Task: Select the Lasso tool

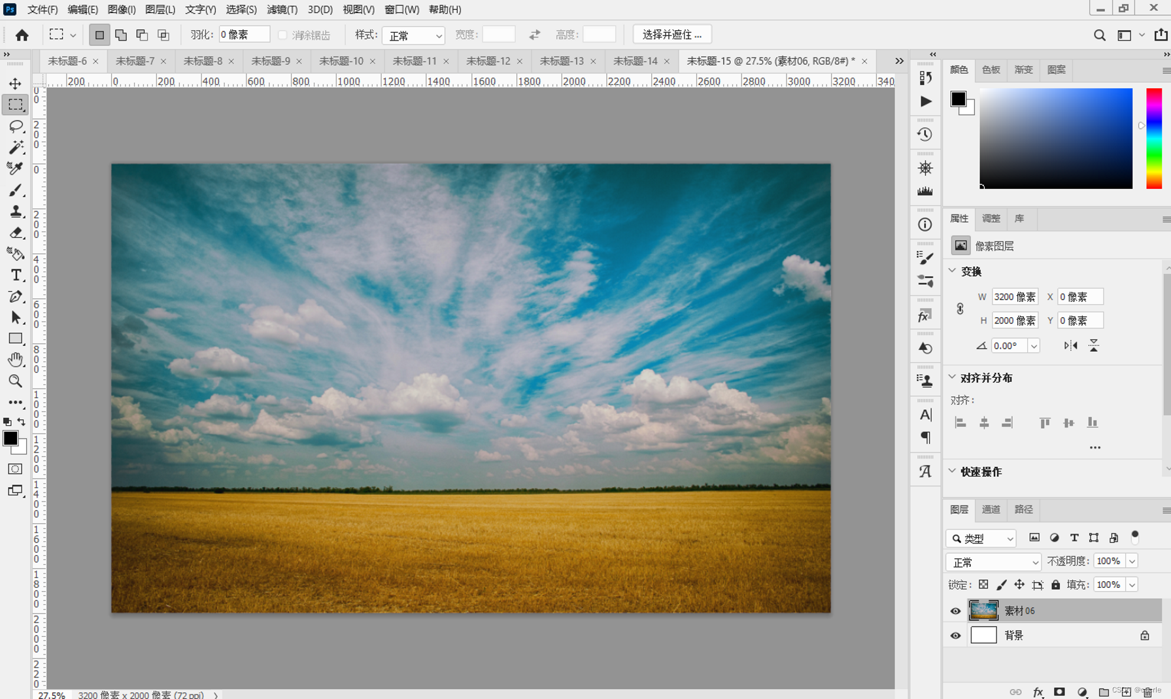Action: coord(15,126)
